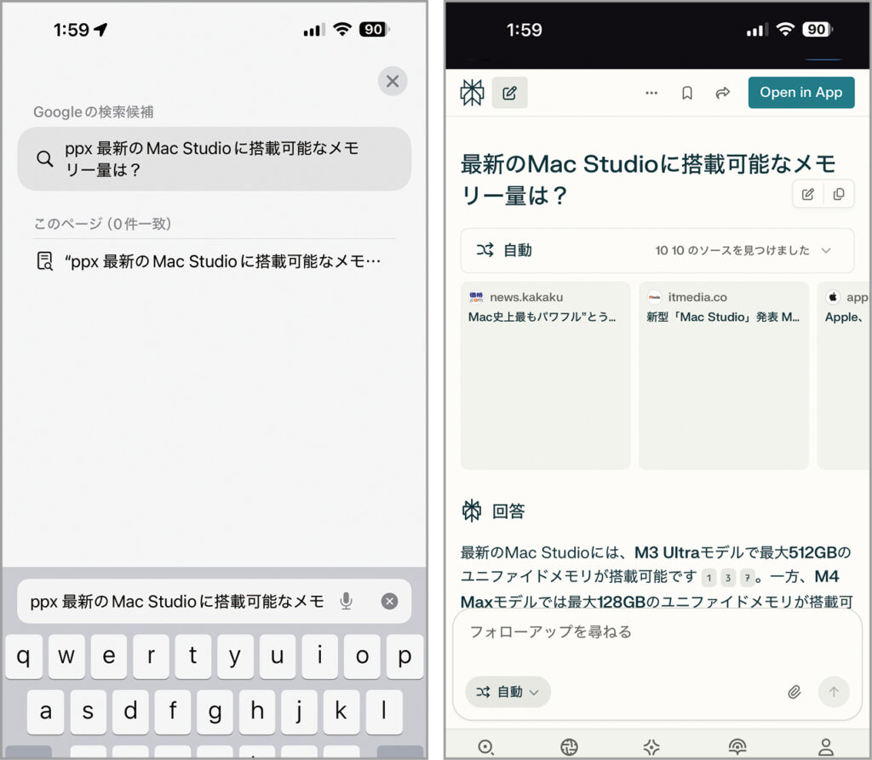Select the Google suggestion about Mac Studio memory
Viewport: 872px width, 760px height.
[x=214, y=158]
